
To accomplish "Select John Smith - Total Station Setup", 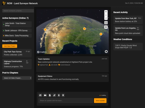I will coord(17,25).
